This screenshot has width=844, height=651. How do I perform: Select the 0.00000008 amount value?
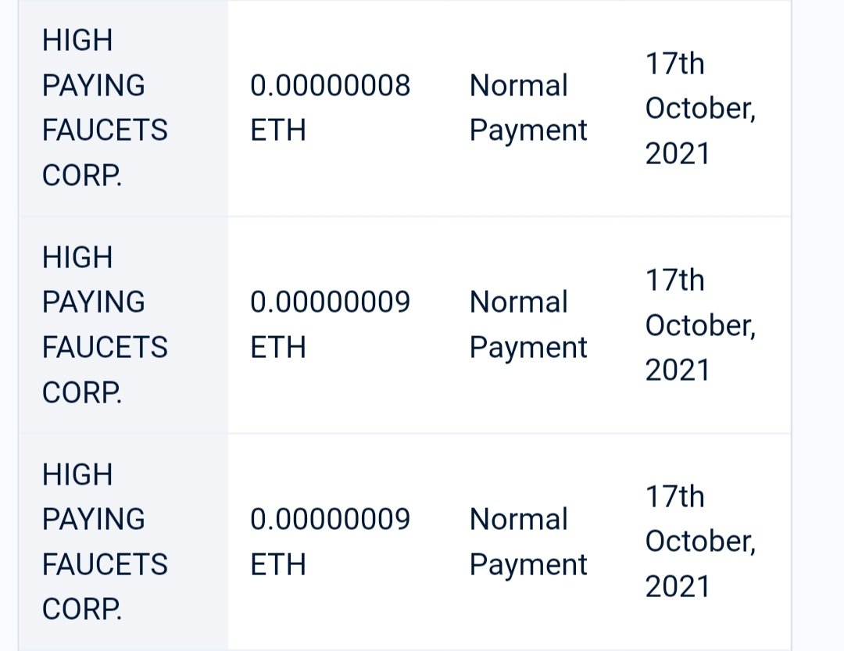[x=330, y=86]
